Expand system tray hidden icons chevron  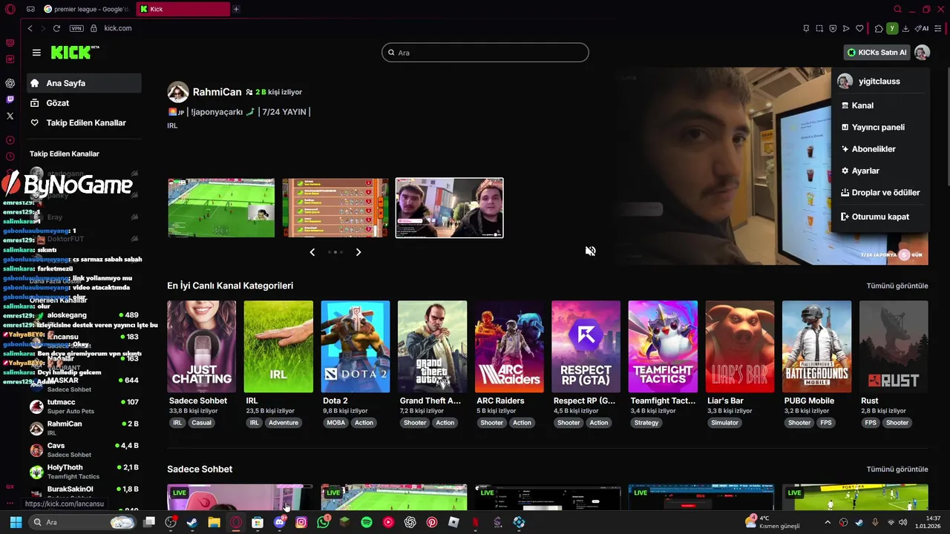[828, 522]
